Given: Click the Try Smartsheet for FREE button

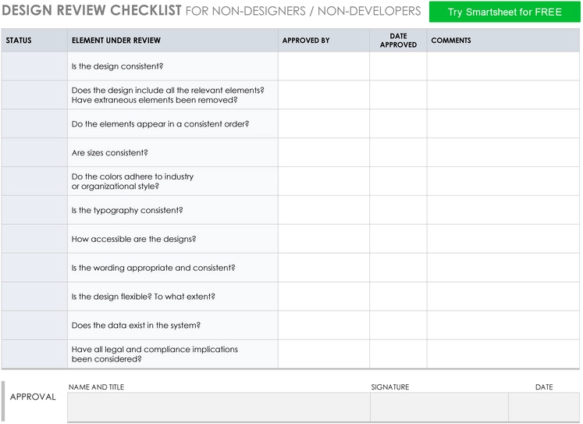Looking at the screenshot, I should coord(504,12).
